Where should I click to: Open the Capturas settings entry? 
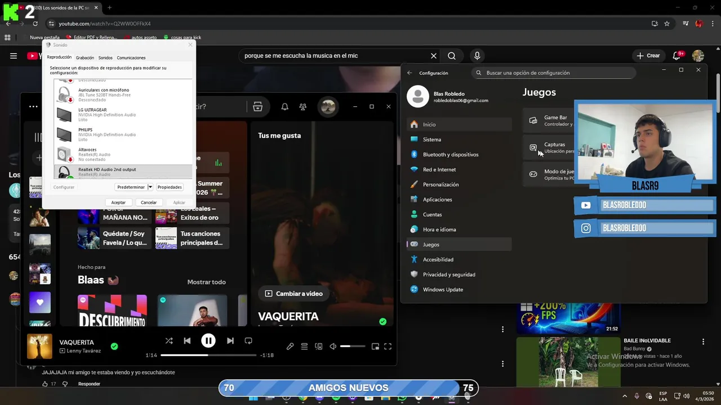pos(549,147)
